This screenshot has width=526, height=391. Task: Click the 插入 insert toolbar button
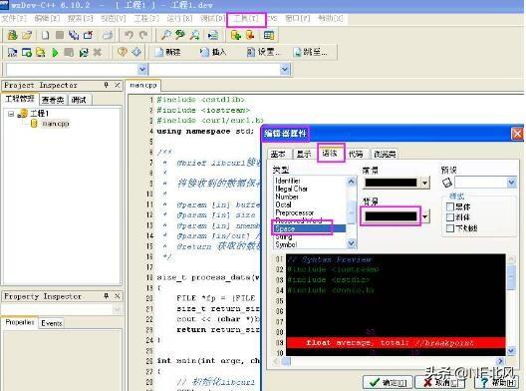[x=213, y=52]
